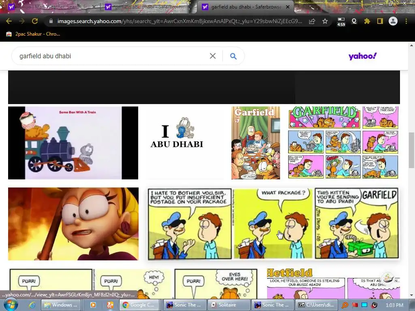
Task: Switch to second Sonic The... window
Action: point(272,305)
